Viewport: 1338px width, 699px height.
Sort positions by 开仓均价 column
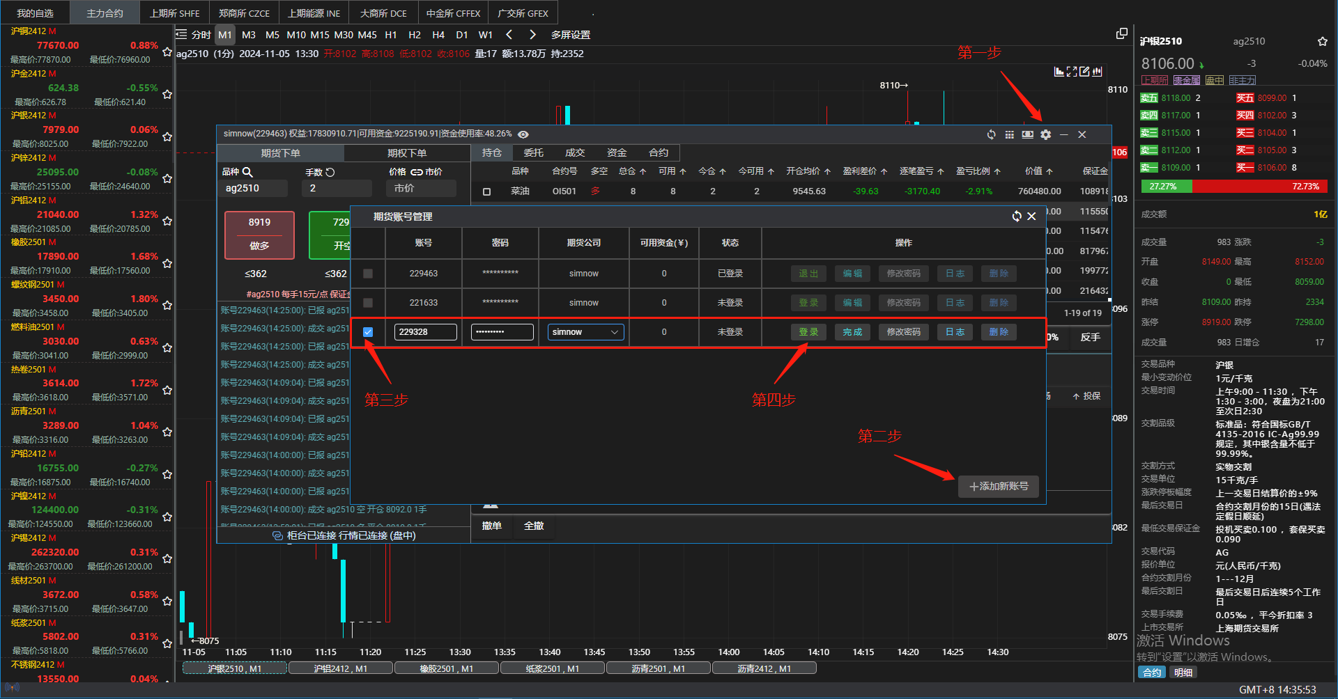pyautogui.click(x=808, y=171)
